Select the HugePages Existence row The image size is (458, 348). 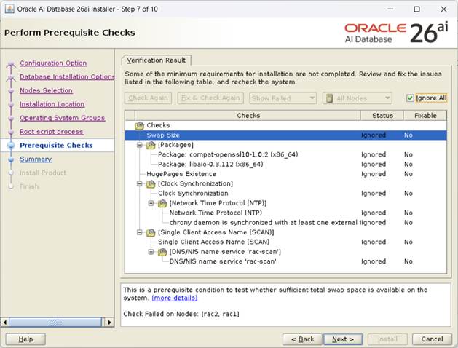(x=285, y=174)
